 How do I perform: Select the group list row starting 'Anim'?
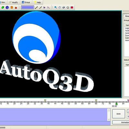point(127,40)
